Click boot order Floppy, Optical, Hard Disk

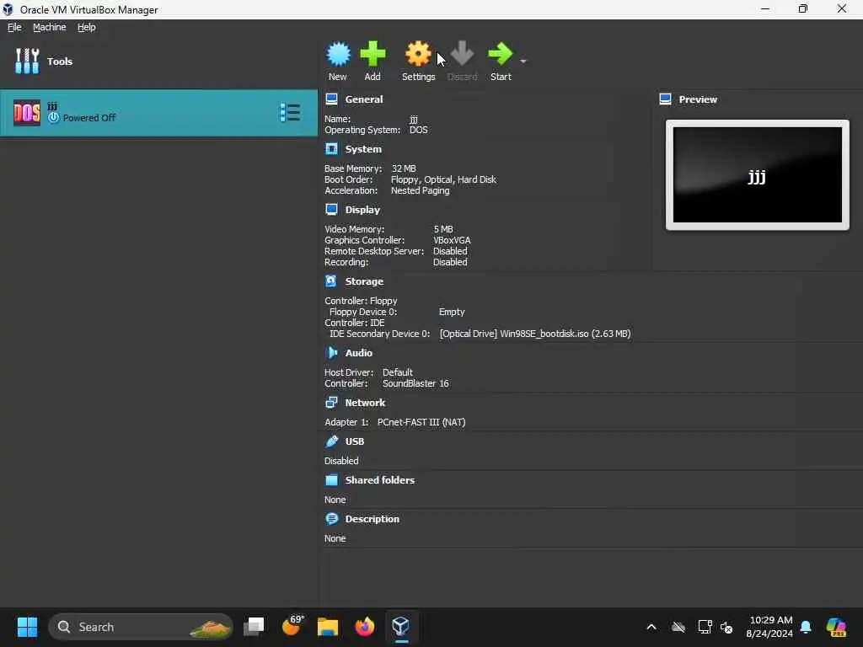click(x=443, y=179)
